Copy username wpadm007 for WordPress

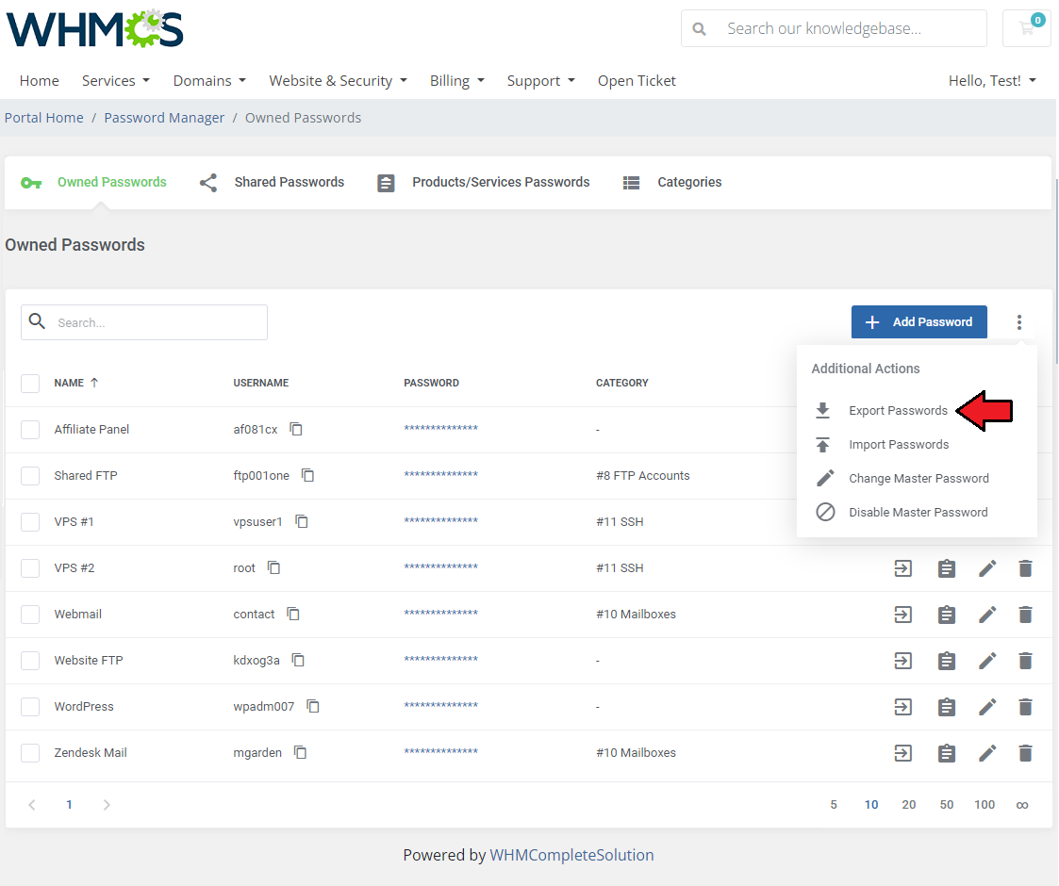(x=313, y=706)
